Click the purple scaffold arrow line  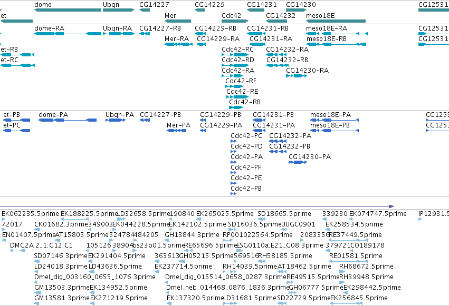point(197,206)
